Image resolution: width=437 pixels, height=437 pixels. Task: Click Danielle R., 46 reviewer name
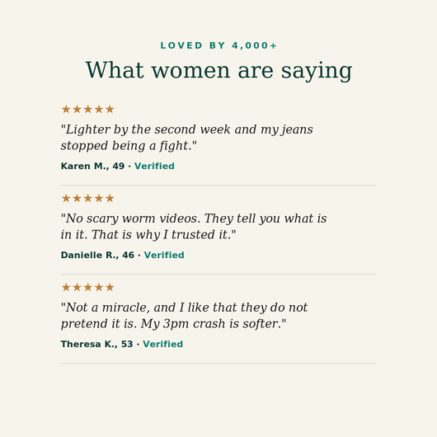coord(97,255)
